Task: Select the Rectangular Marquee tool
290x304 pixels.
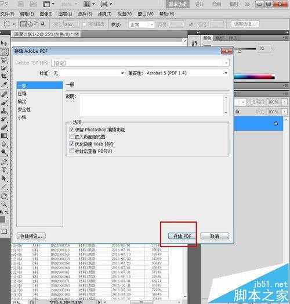Action: click(x=4, y=52)
